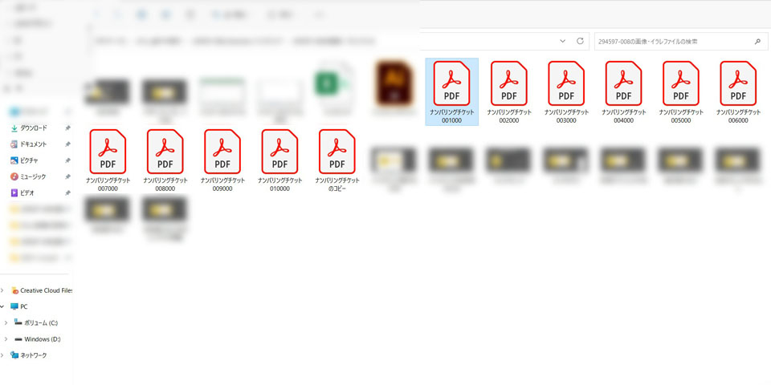
Task: Go to ミュージック folder in the sidebar
Action: [x=33, y=176]
